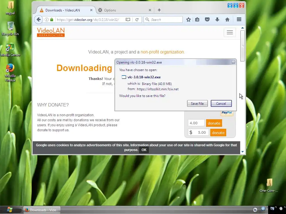Image resolution: width=286 pixels, height=214 pixels.
Task: Minimize the browser window
Action: coord(230,6)
